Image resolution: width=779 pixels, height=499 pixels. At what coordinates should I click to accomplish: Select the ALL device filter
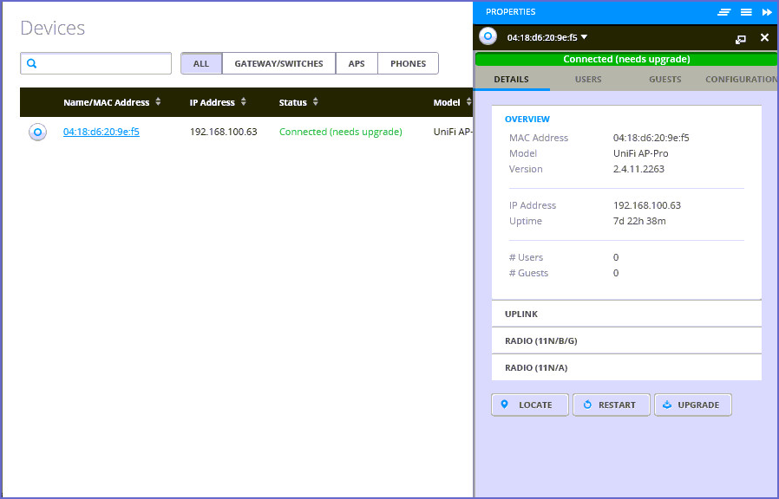(x=201, y=64)
